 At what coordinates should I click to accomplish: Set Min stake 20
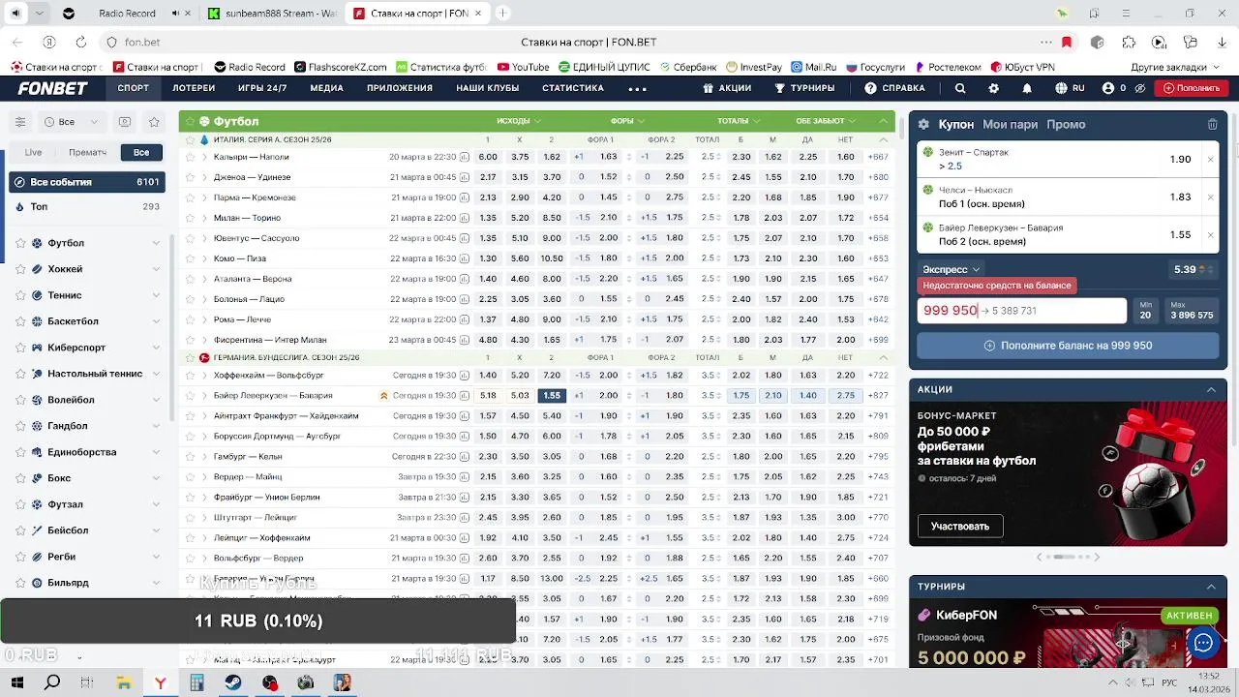(1145, 311)
